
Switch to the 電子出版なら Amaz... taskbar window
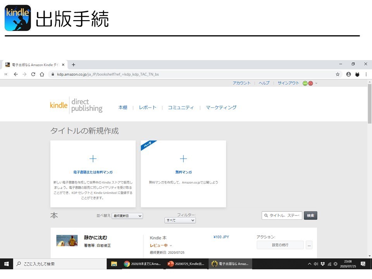tap(230, 264)
